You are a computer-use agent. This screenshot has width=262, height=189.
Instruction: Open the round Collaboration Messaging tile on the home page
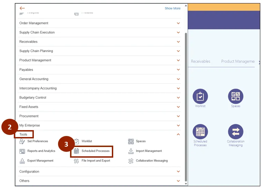[x=236, y=132]
